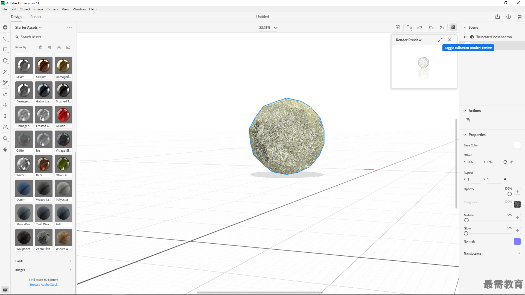Screen dimensions: 525x295
Task: Select the Horizon tool
Action: click(5, 127)
